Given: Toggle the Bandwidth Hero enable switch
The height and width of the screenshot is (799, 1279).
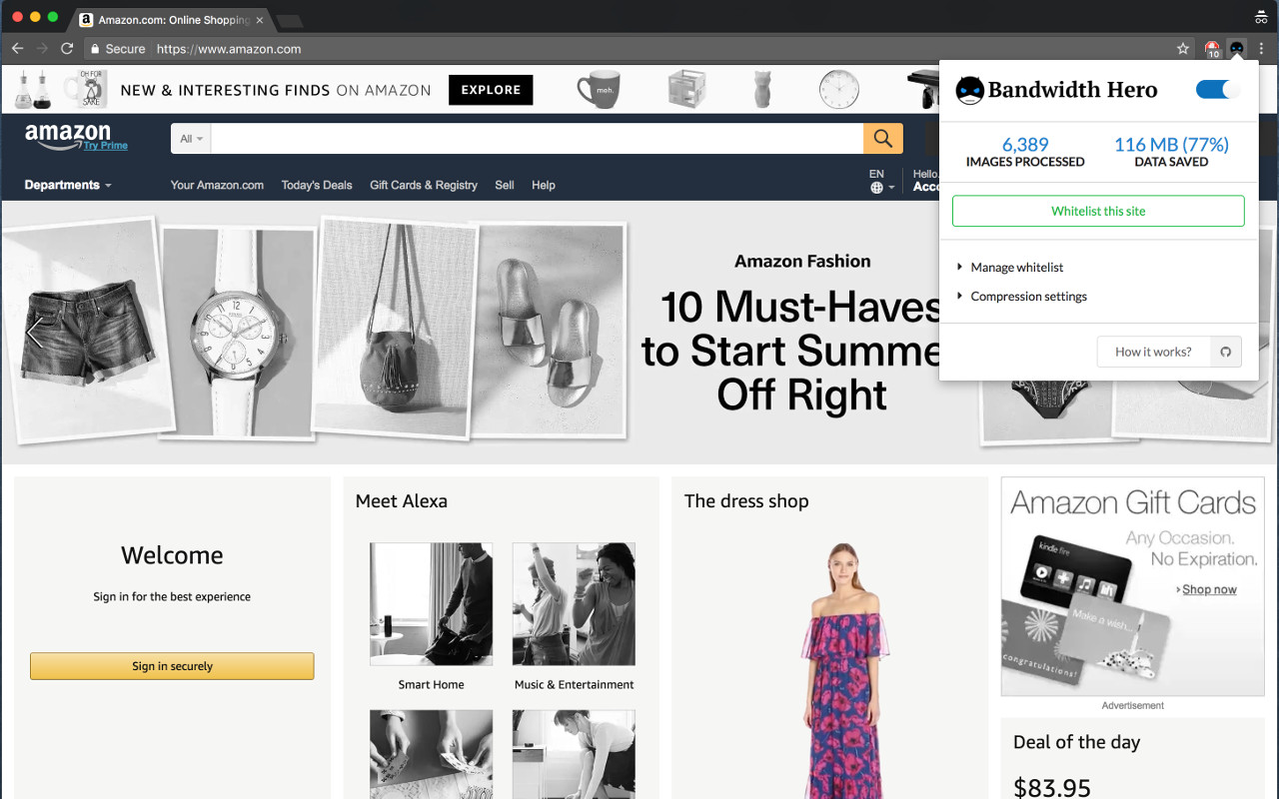Looking at the screenshot, I should [x=1217, y=90].
